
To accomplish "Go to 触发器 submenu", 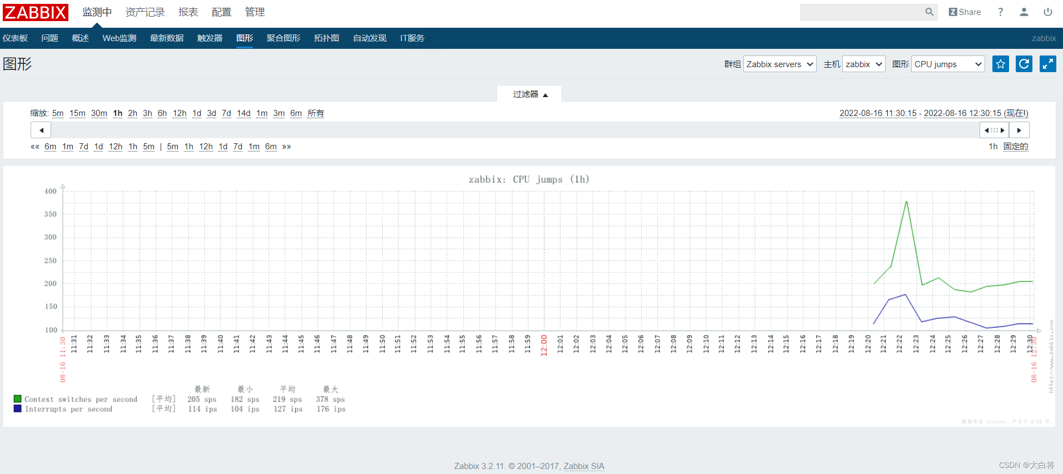I will coord(210,38).
